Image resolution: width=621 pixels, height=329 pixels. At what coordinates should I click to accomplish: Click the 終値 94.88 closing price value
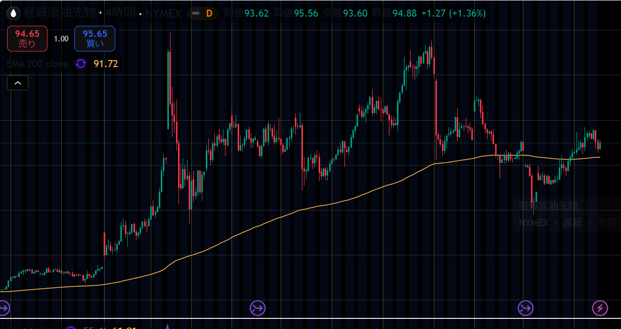[x=405, y=13]
